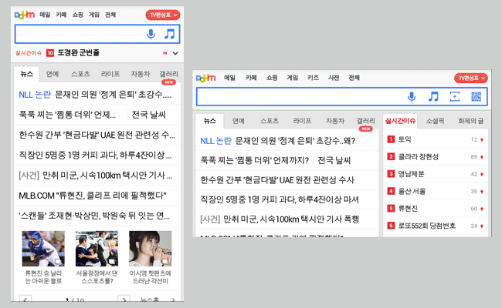Viewport: 502px width, 308px height.
Task: Open the 키즈 menu item
Action: click(x=313, y=78)
